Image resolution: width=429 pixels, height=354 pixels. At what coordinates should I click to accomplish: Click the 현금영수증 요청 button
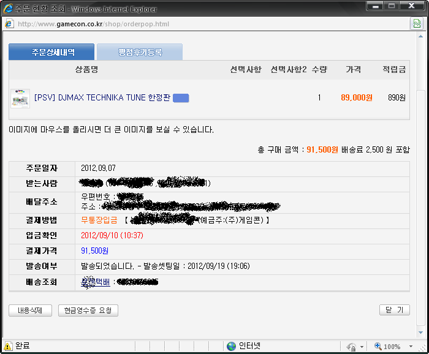click(88, 311)
